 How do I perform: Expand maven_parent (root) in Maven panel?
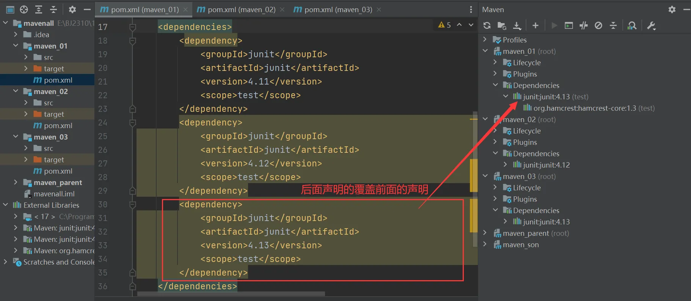pos(485,233)
